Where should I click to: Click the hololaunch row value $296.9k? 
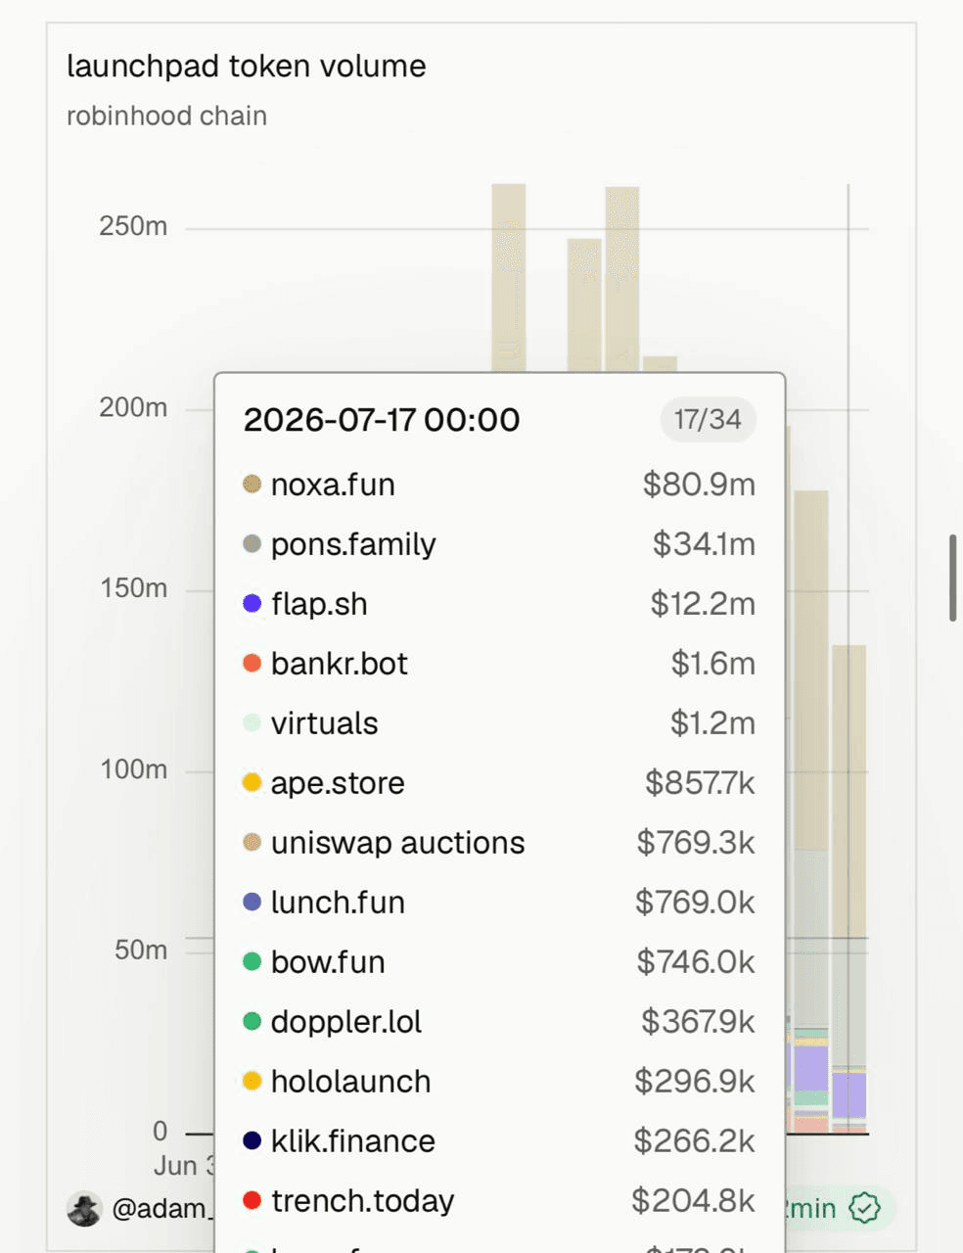(695, 1082)
